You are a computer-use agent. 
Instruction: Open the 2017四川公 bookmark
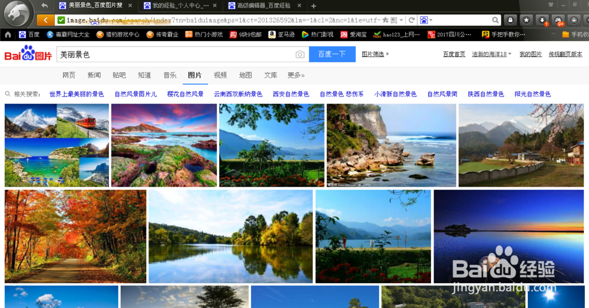449,35
